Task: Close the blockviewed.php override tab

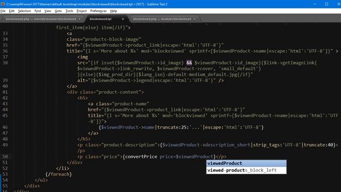Action: pos(79,19)
